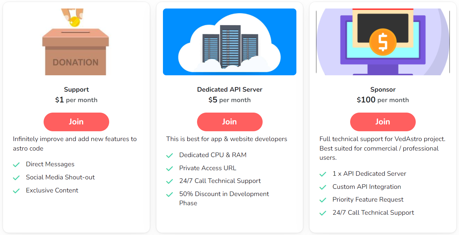The image size is (459, 235).
Task: Join the Dedicated API Server plan
Action: (x=229, y=122)
